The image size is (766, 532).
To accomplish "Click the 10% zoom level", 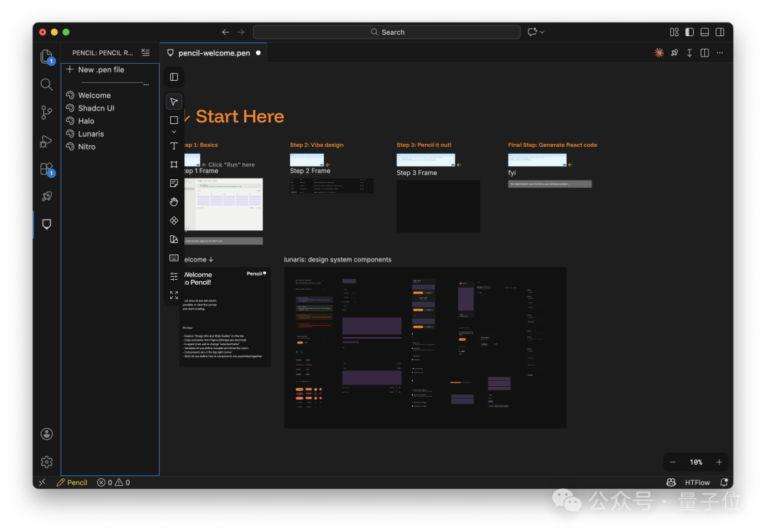I will coord(696,462).
